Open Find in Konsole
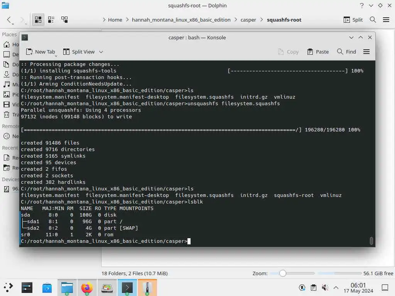Viewport: 395px width, 296px height. [x=347, y=52]
